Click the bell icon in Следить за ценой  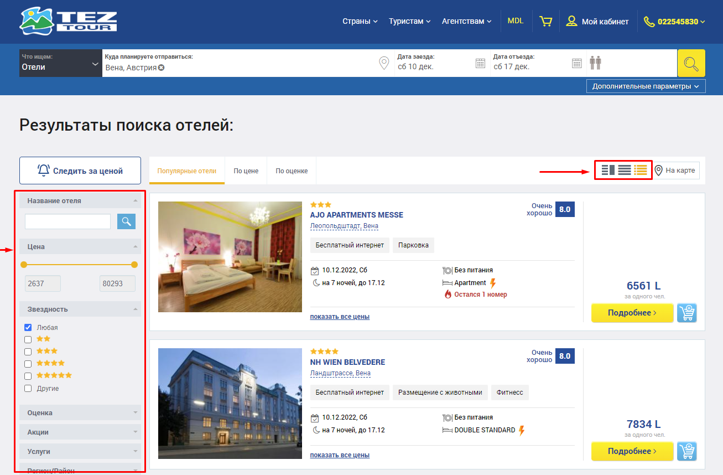point(44,171)
